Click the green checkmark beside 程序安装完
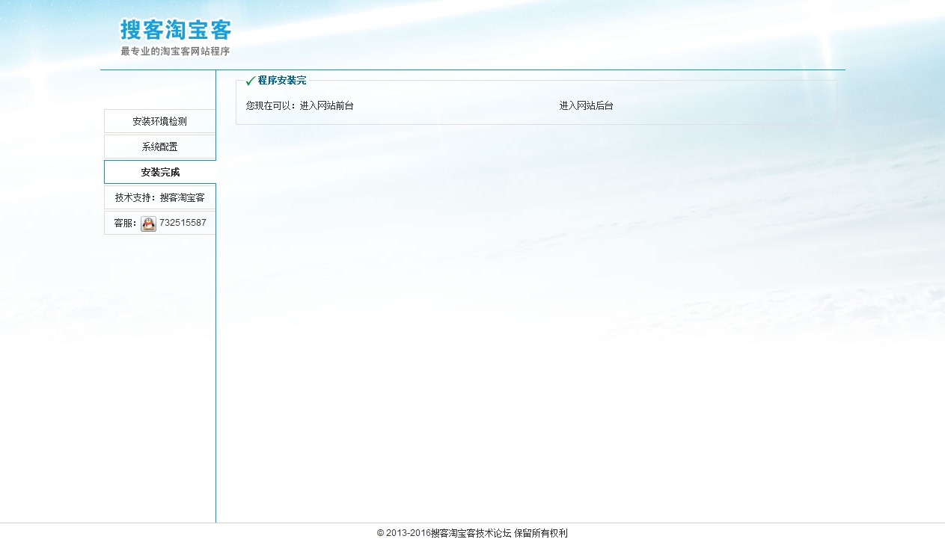Viewport: 945px width, 542px height. (250, 81)
